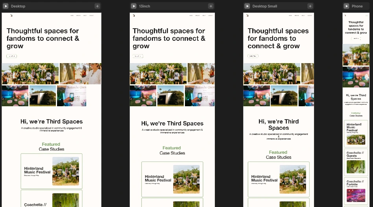Select the Desktop breakpoint label

click(18, 6)
